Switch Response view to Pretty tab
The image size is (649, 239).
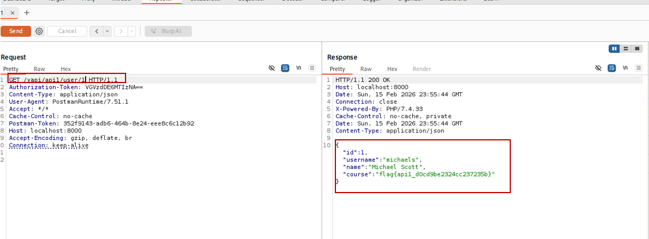[337, 69]
